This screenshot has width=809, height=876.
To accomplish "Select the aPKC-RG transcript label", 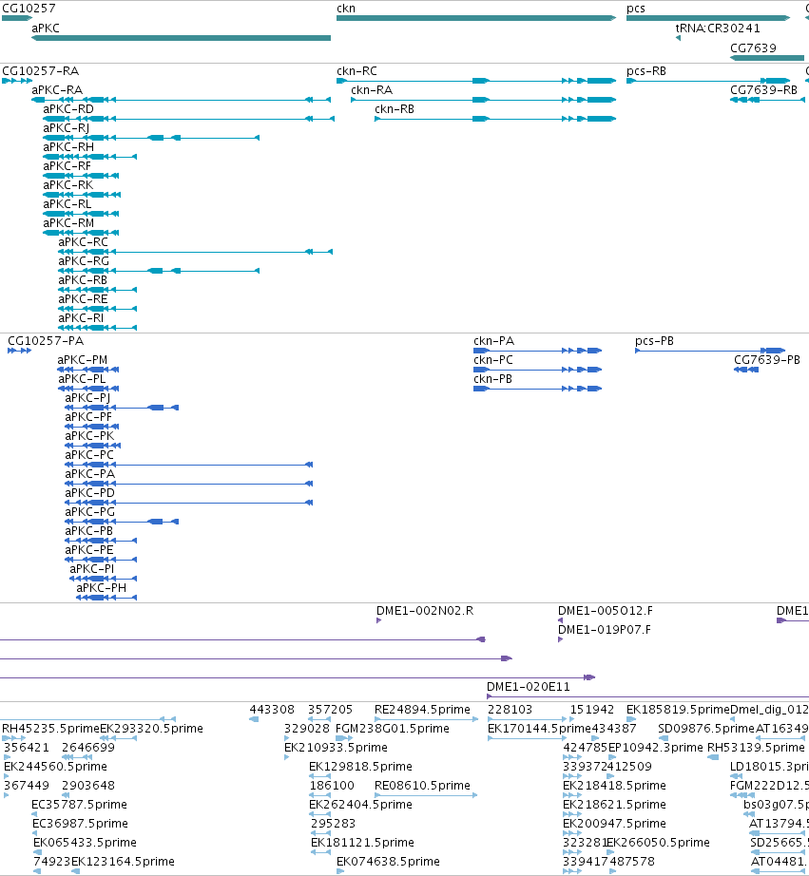I will 84,261.
